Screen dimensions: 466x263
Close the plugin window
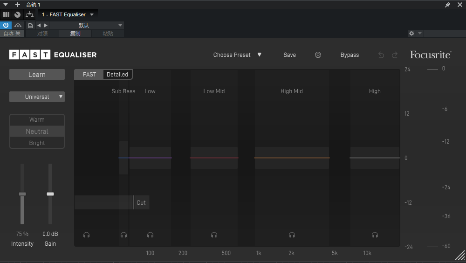click(460, 5)
